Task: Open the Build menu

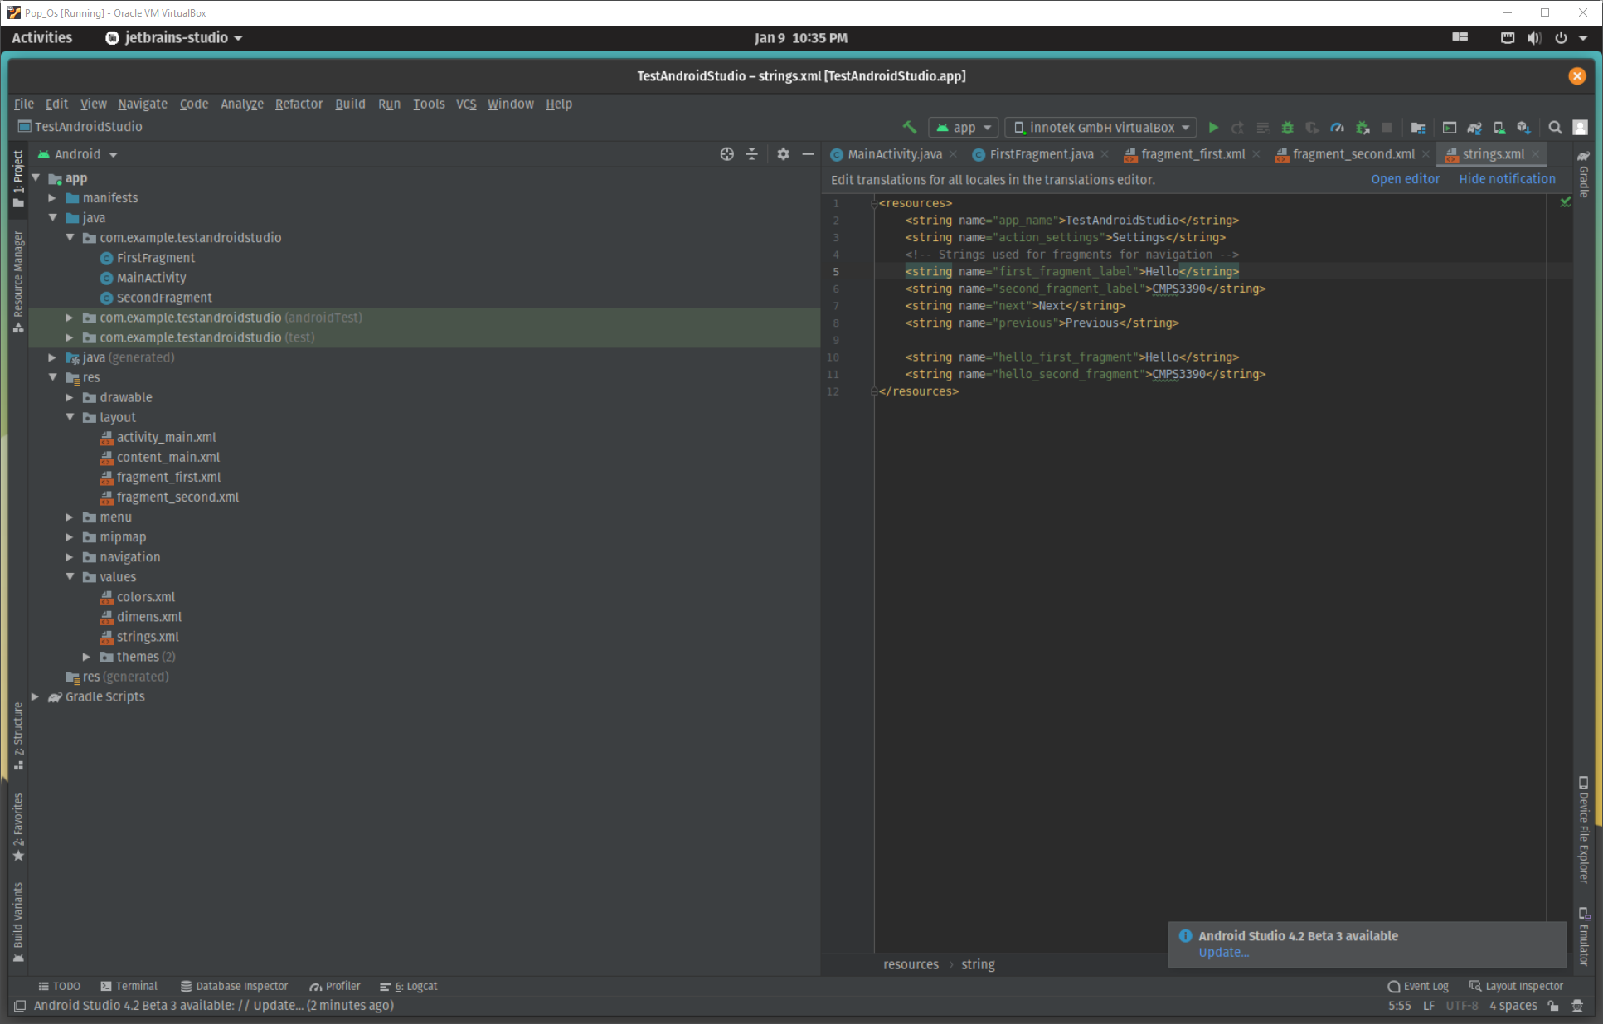Action: pos(350,104)
